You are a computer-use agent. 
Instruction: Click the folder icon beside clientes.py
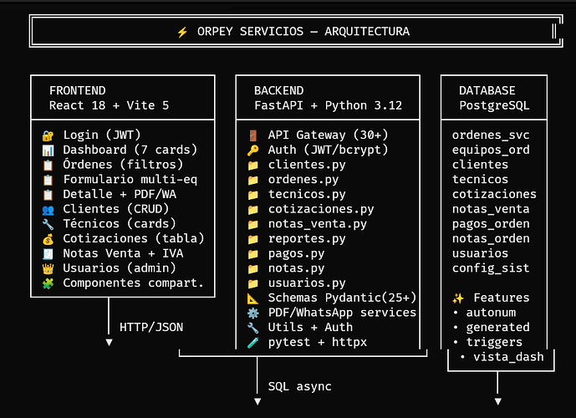click(x=252, y=166)
